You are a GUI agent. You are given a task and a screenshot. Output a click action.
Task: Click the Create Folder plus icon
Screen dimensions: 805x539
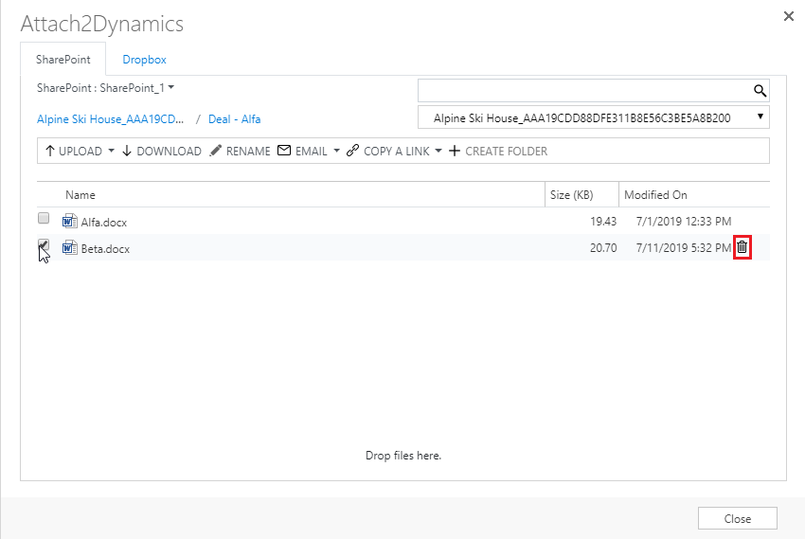[x=455, y=151]
